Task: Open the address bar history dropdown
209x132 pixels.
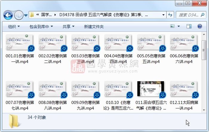Action: click(x=163, y=15)
